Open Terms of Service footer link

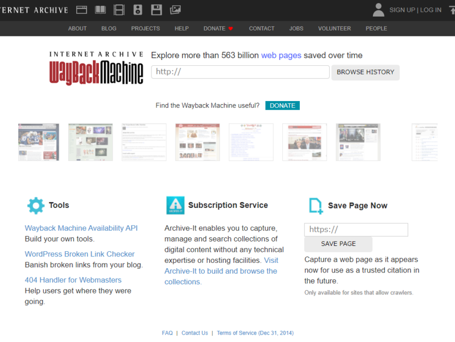(x=255, y=333)
